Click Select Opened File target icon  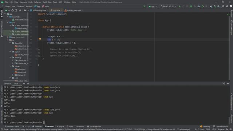[x=12, y=11]
